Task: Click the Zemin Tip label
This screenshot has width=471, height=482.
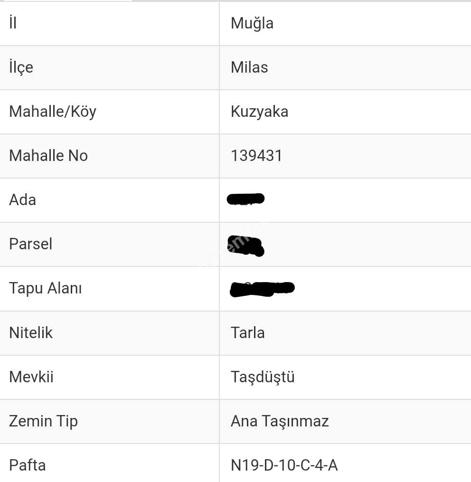Action: click(43, 421)
